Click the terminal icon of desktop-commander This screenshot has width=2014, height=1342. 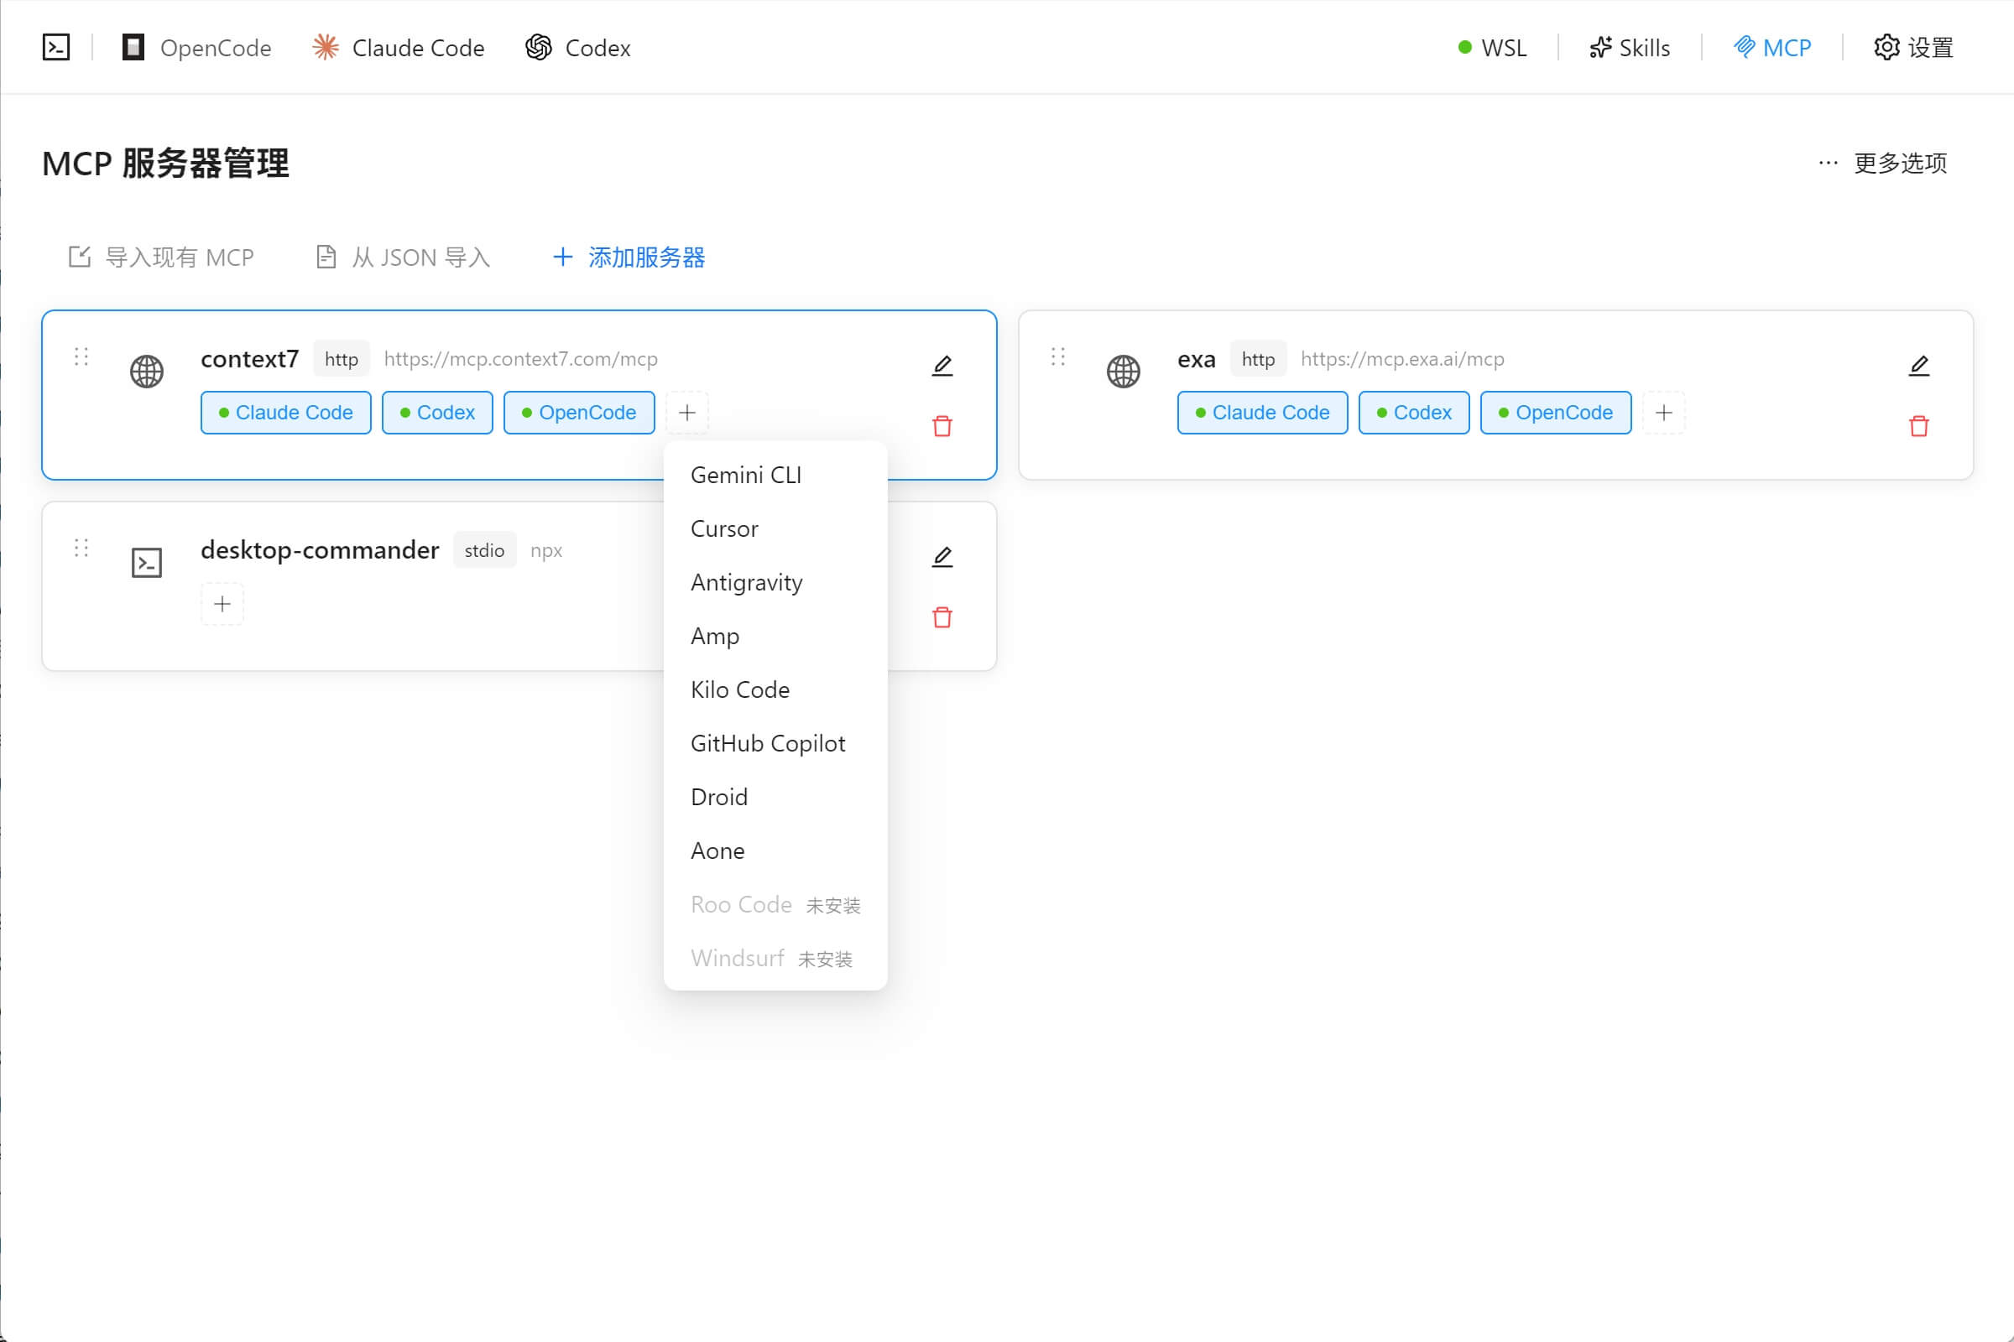(x=146, y=563)
